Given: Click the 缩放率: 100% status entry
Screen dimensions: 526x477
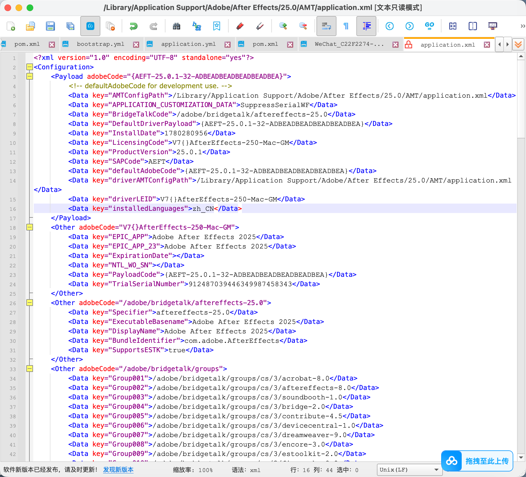Looking at the screenshot, I should pos(193,470).
